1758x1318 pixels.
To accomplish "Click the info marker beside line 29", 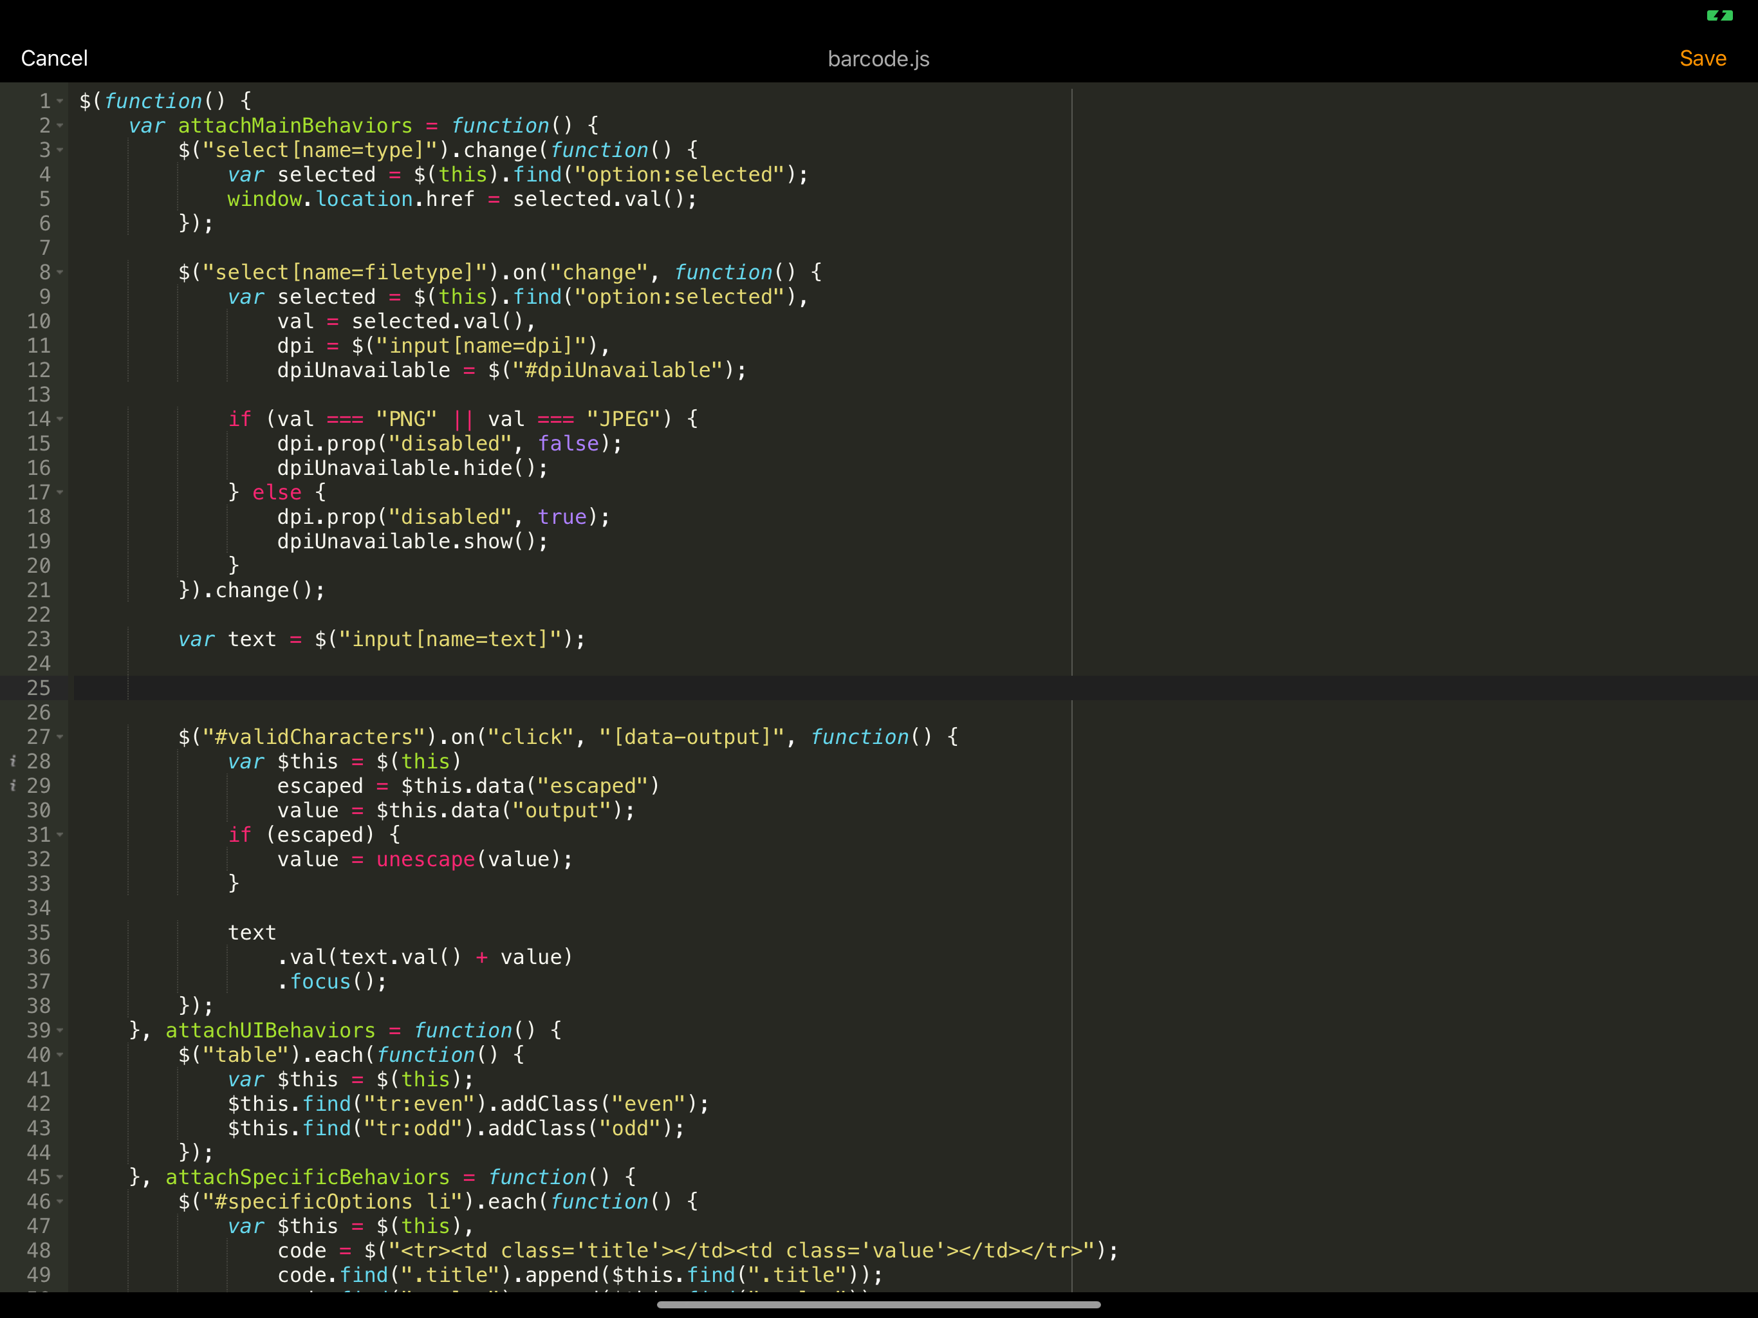I will click(x=13, y=786).
